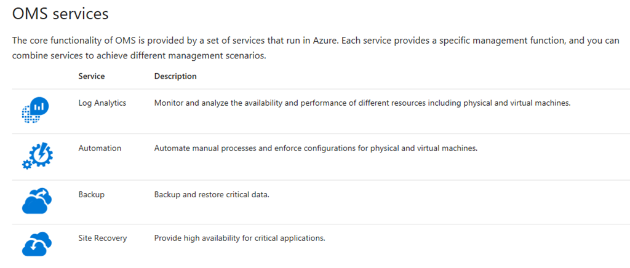Image resolution: width=630 pixels, height=268 pixels.
Task: Select the Automation service name
Action: coord(100,148)
